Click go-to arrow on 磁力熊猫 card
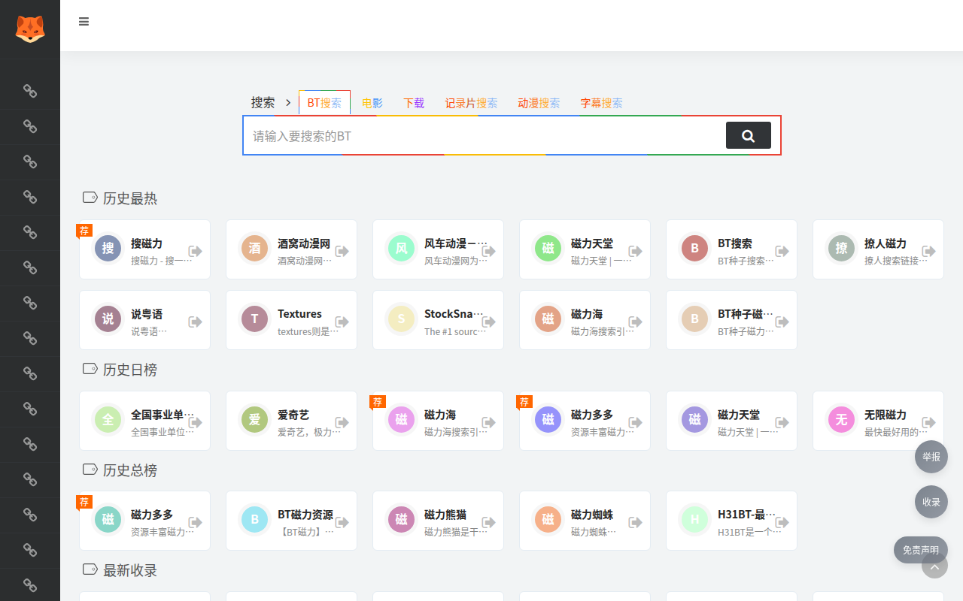 point(488,522)
